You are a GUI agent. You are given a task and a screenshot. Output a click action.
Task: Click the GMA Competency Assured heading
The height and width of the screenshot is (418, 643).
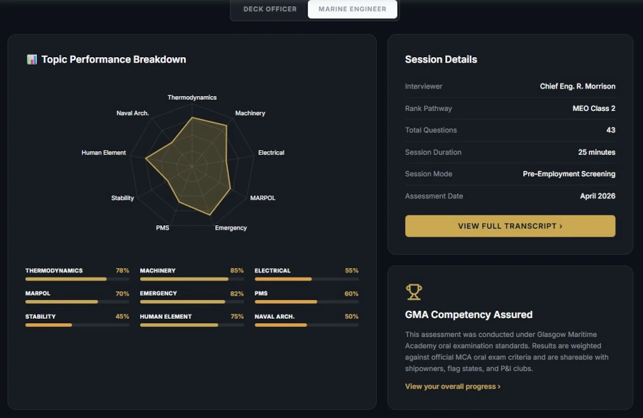(468, 314)
